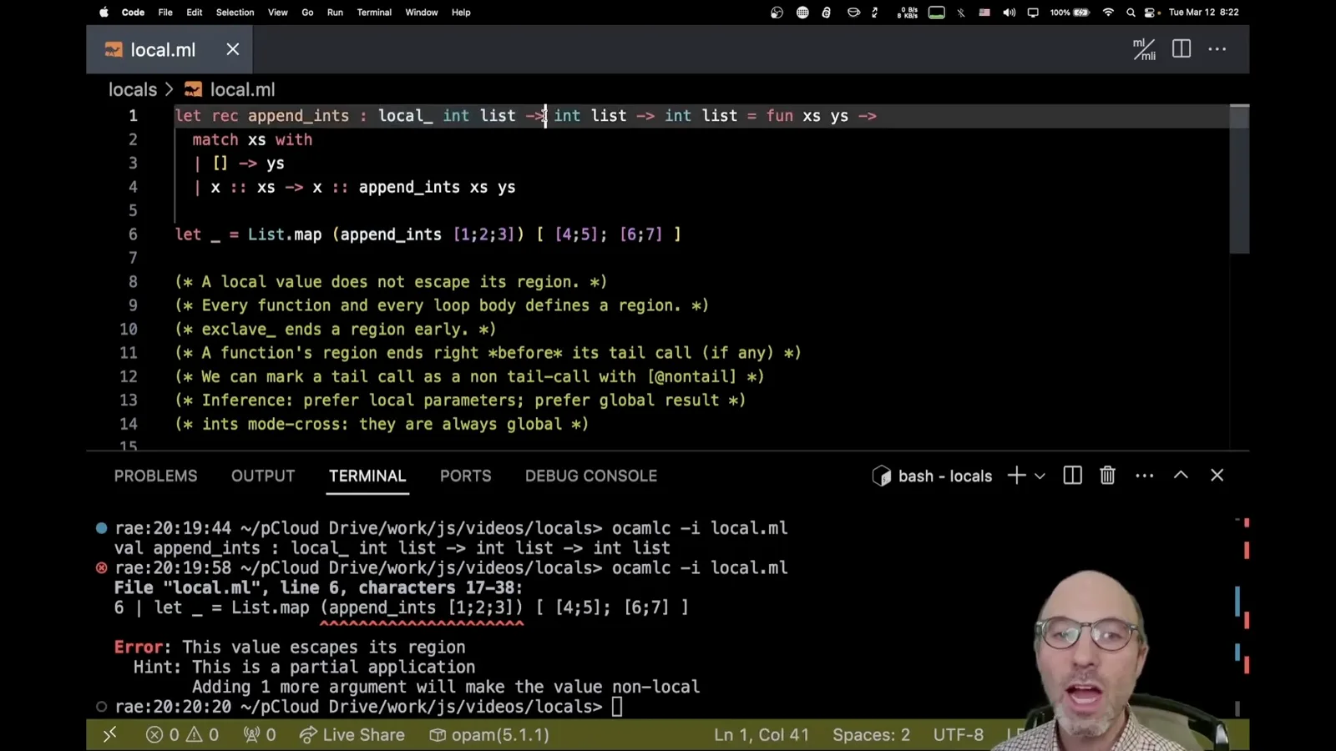Create a new terminal with plus icon

pyautogui.click(x=1016, y=476)
